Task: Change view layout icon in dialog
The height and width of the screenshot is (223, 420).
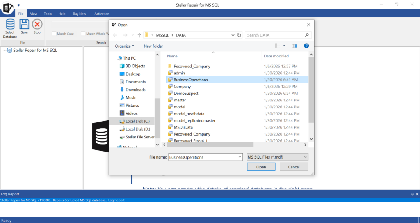Action: (278, 46)
